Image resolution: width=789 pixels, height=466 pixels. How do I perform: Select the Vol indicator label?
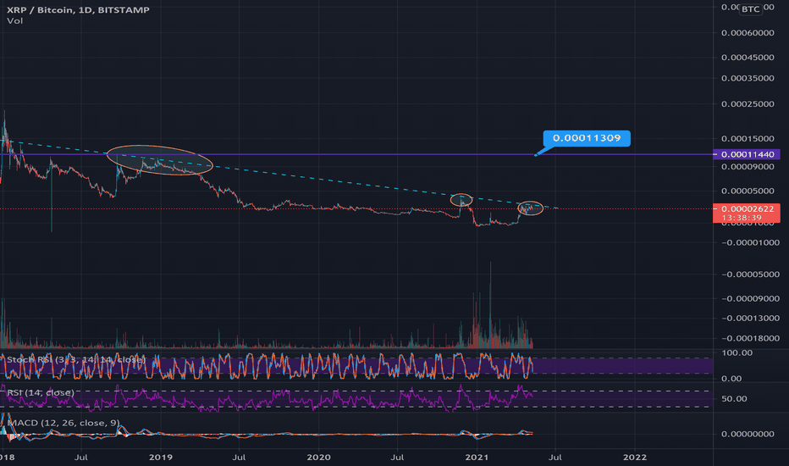point(15,20)
